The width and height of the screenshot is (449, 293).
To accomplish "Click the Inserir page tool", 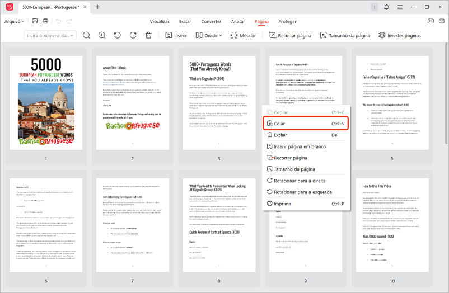I will click(176, 35).
